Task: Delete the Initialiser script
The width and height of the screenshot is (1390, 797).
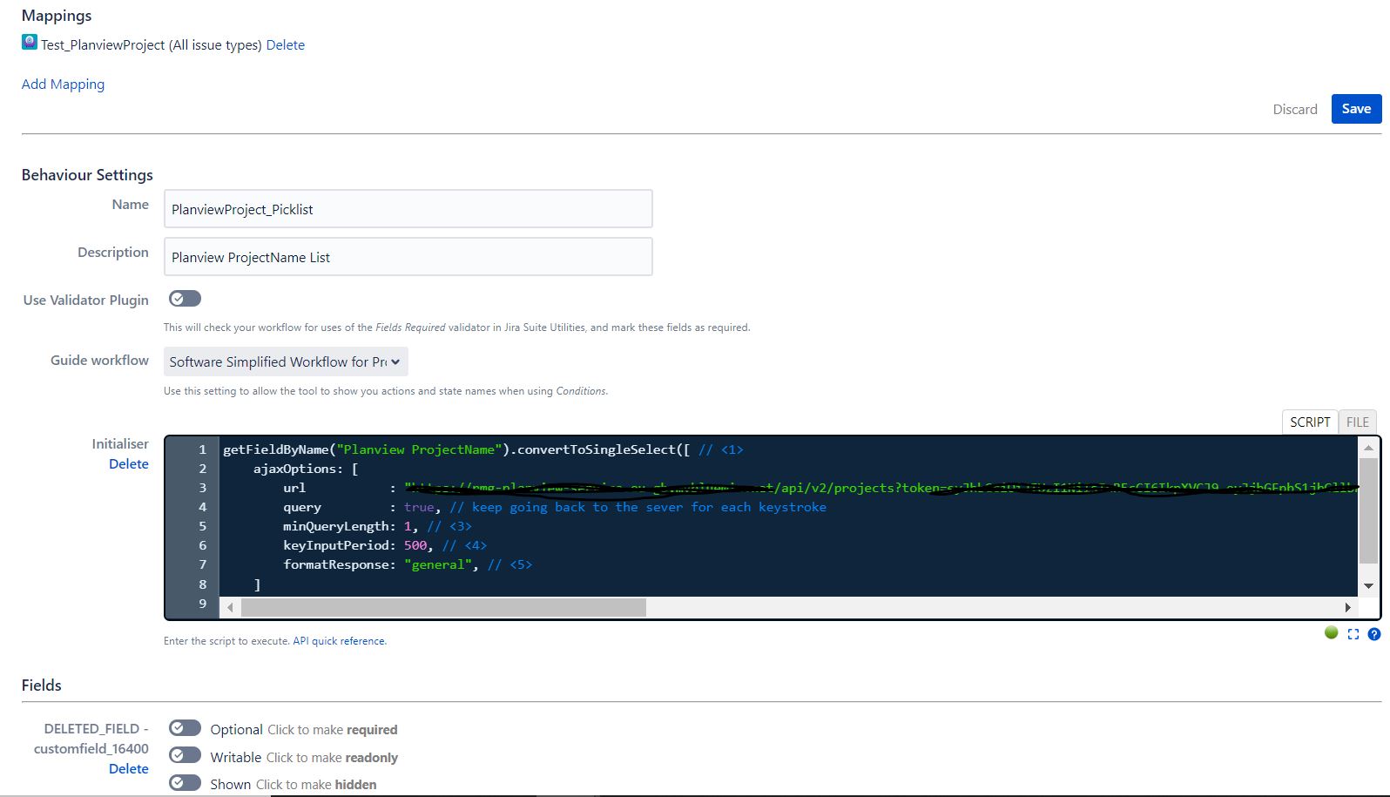Action: coord(129,463)
